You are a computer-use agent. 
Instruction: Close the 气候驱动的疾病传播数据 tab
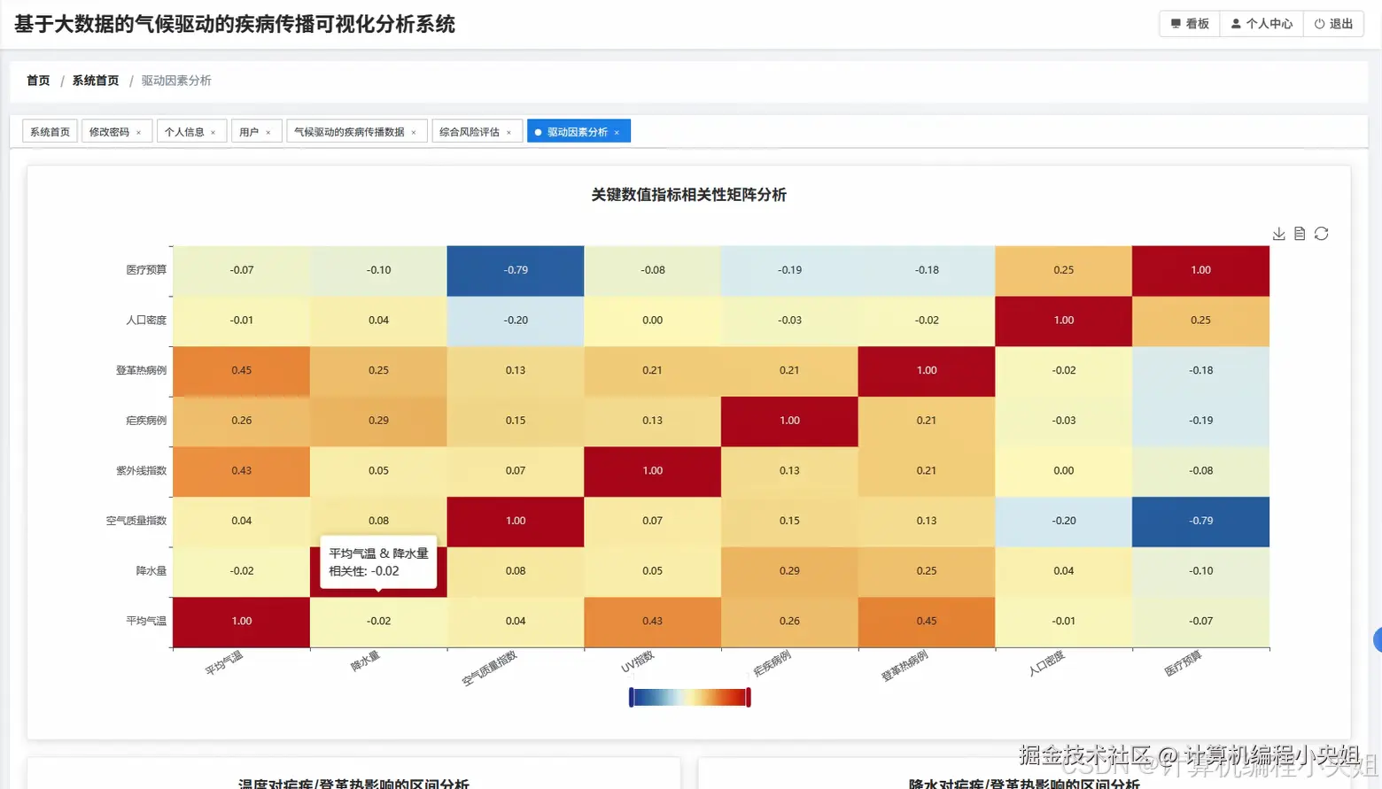tap(412, 130)
